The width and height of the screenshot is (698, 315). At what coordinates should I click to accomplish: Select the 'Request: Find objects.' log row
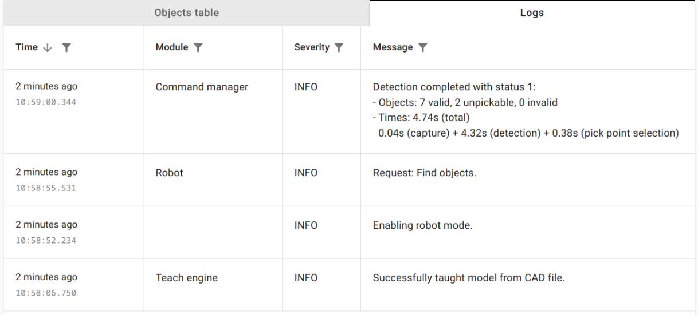tap(424, 172)
